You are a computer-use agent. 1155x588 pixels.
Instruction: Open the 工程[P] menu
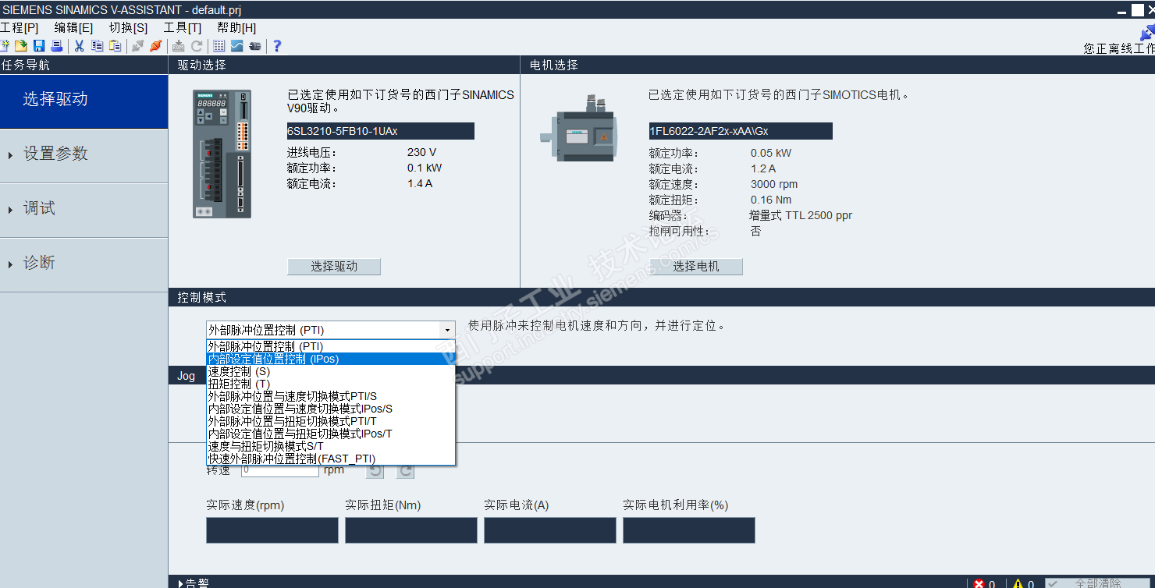coord(20,27)
